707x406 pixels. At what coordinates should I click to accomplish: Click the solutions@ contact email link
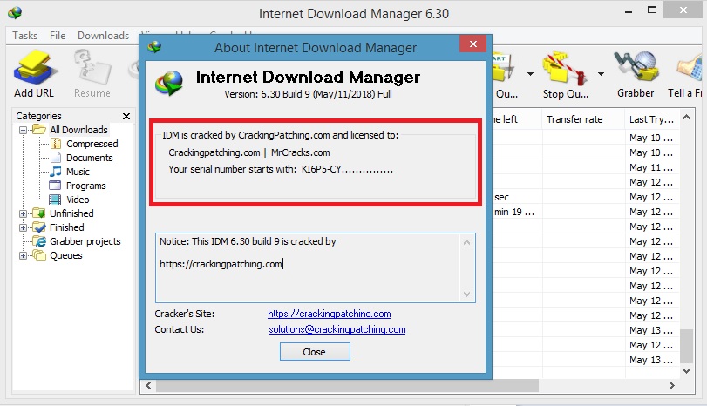tap(337, 329)
